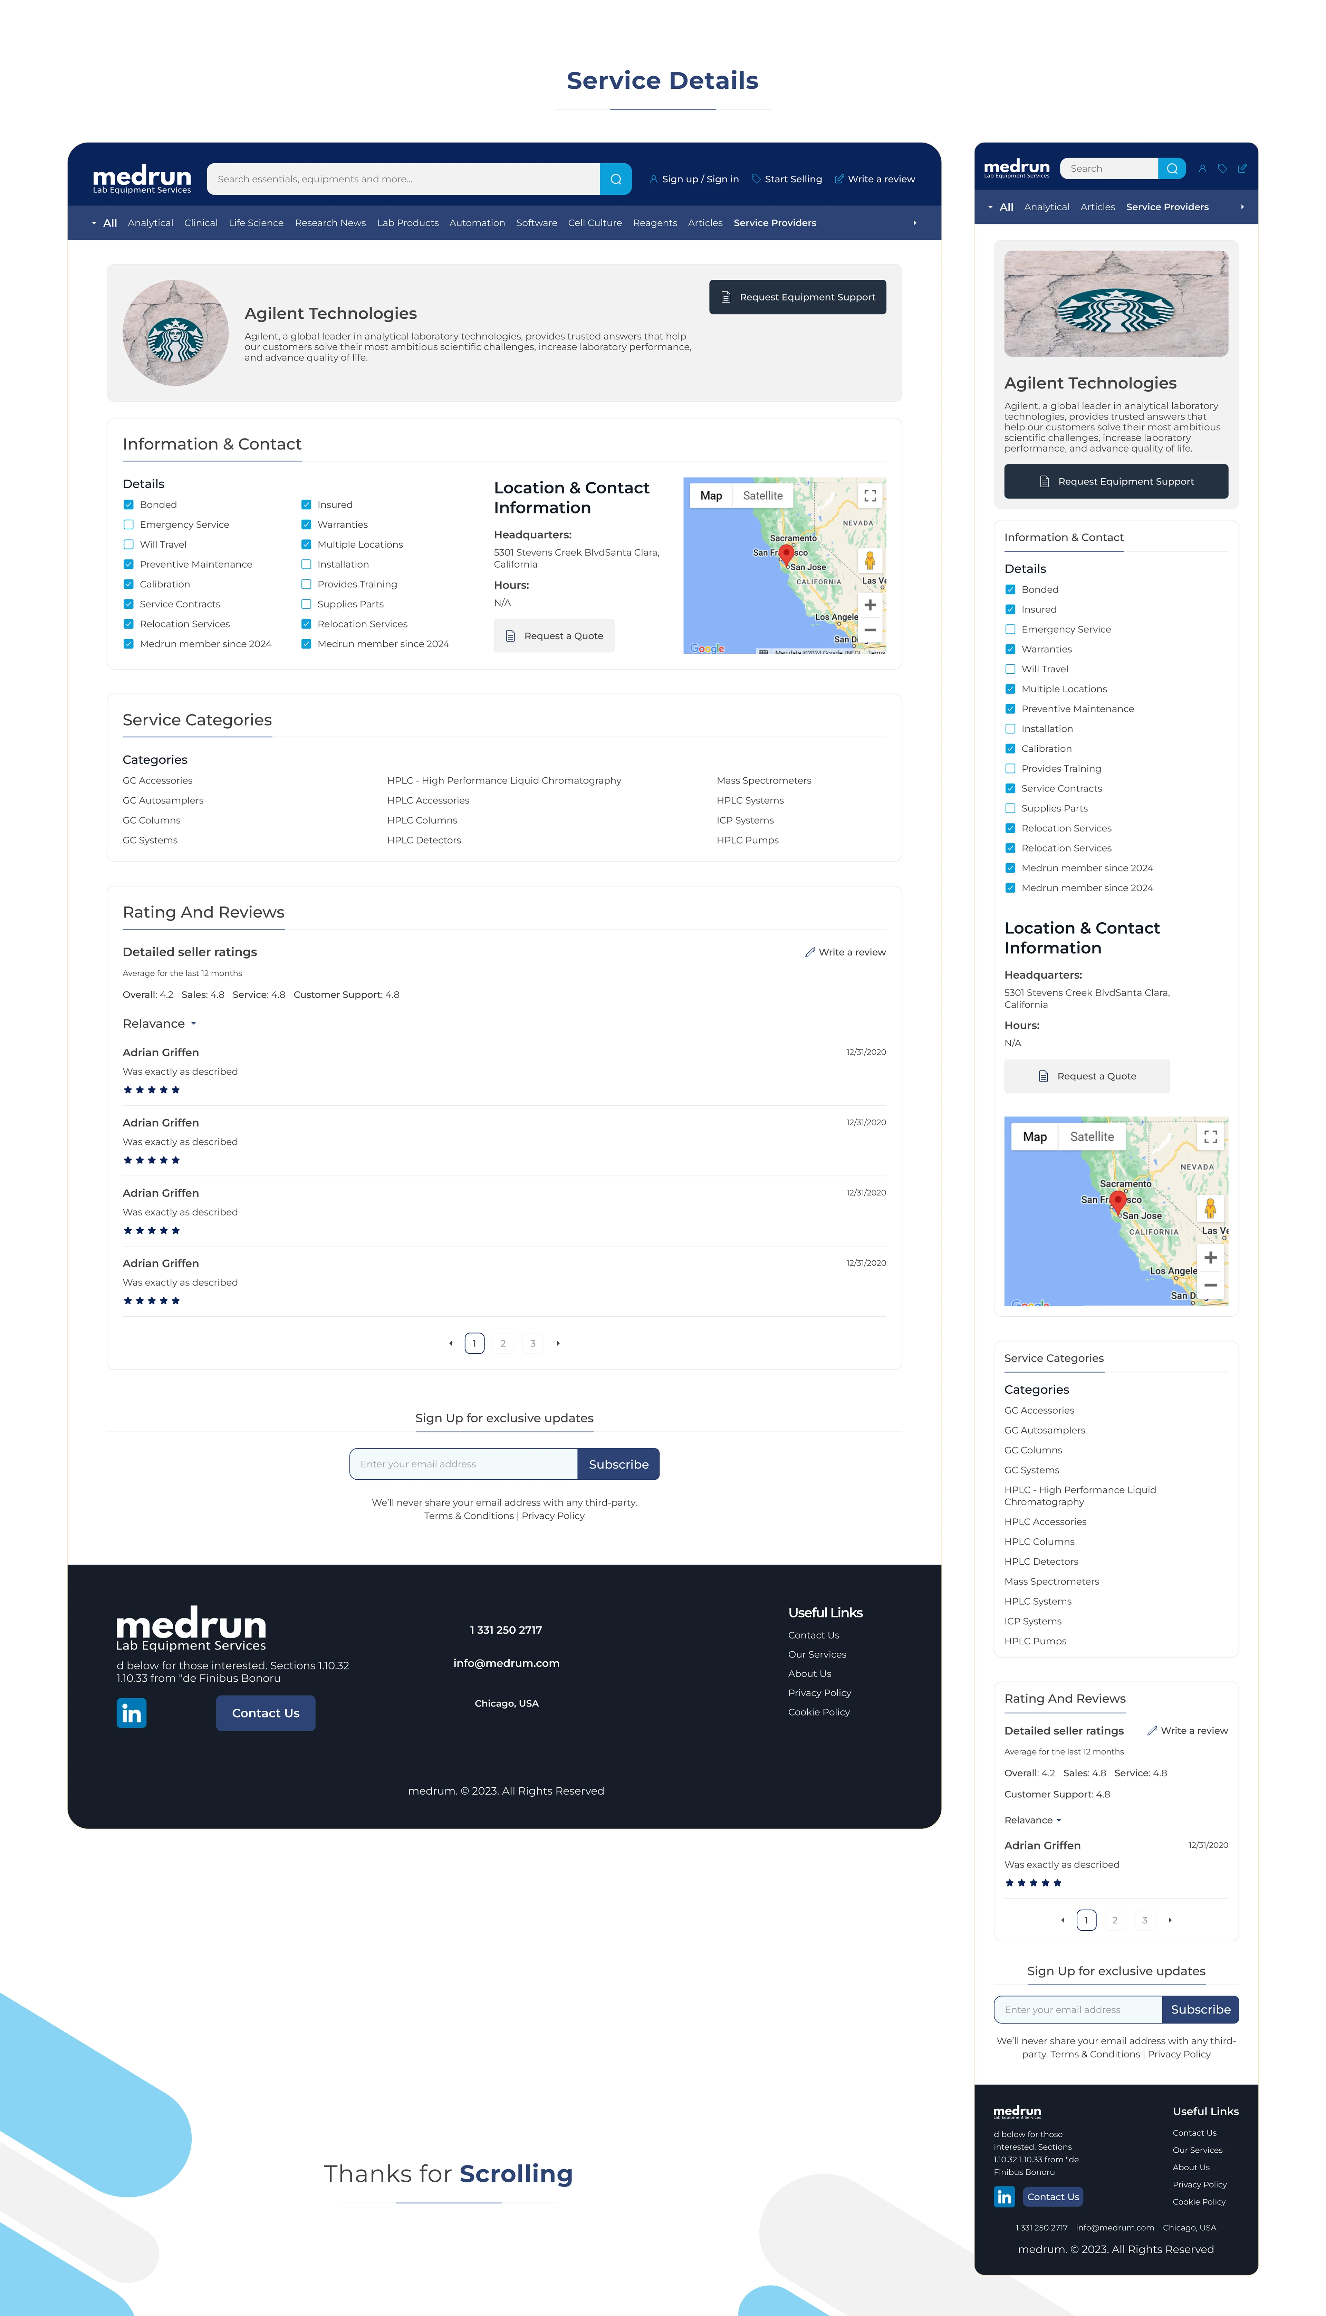Toggle Provides Training in desktop Details
Image resolution: width=1326 pixels, height=2316 pixels.
306,585
